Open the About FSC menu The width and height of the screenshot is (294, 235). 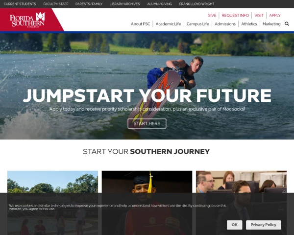pyautogui.click(x=141, y=24)
